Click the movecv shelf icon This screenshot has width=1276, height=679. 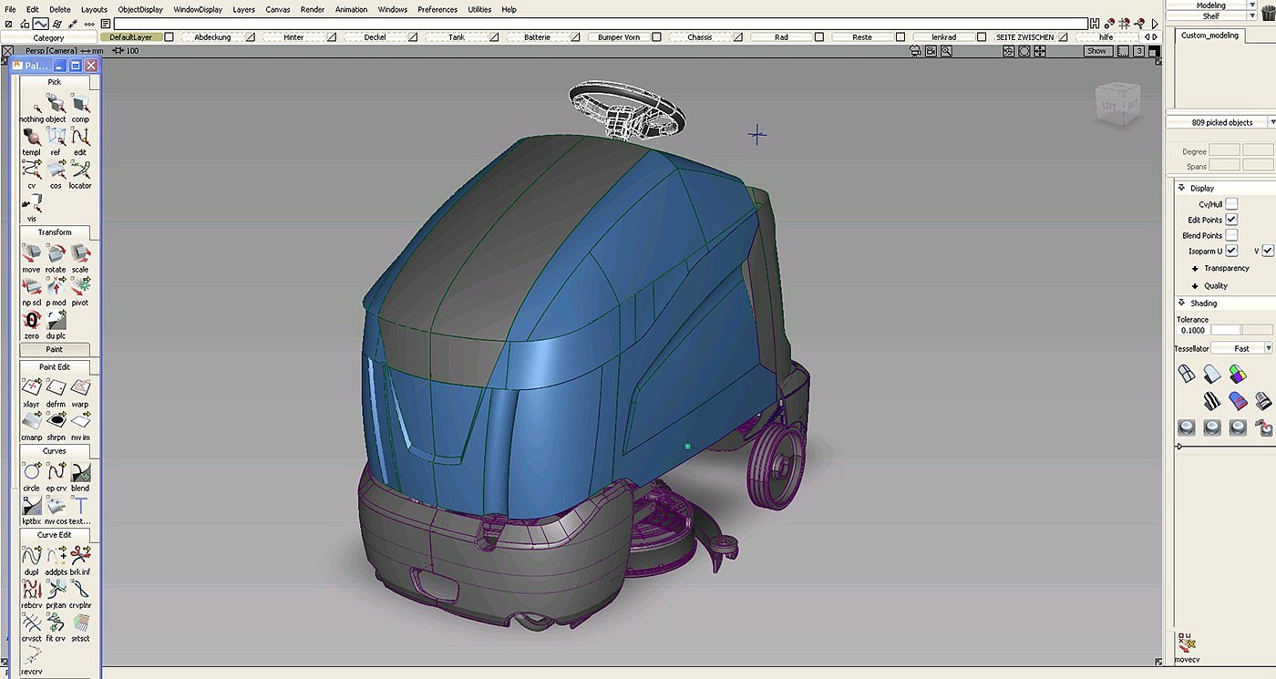pyautogui.click(x=1186, y=643)
